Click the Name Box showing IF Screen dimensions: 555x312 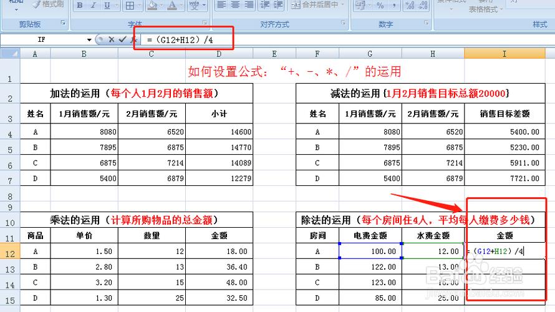(x=42, y=40)
